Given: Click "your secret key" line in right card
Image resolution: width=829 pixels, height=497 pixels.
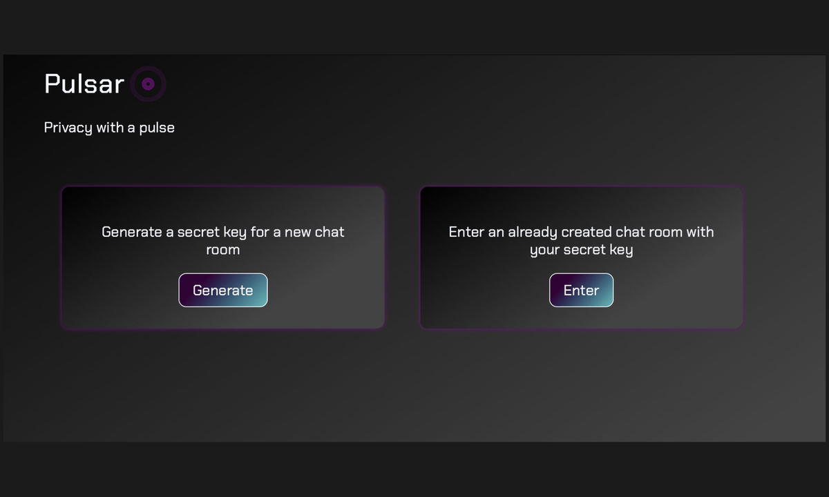Looking at the screenshot, I should 581,250.
